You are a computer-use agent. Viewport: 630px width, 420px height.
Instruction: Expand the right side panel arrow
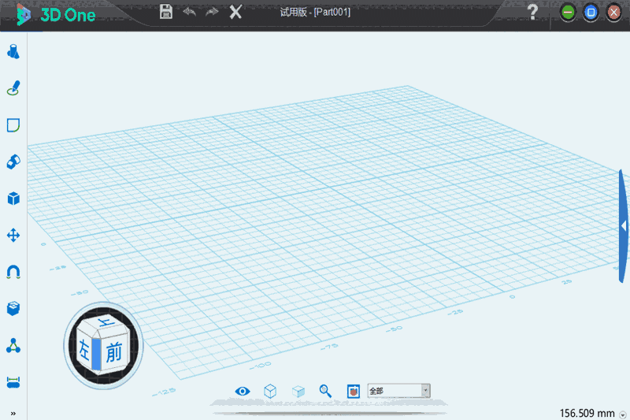pyautogui.click(x=623, y=226)
